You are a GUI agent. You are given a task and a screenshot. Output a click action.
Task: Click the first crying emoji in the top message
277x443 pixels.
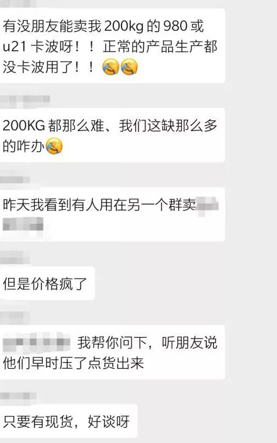pos(110,67)
